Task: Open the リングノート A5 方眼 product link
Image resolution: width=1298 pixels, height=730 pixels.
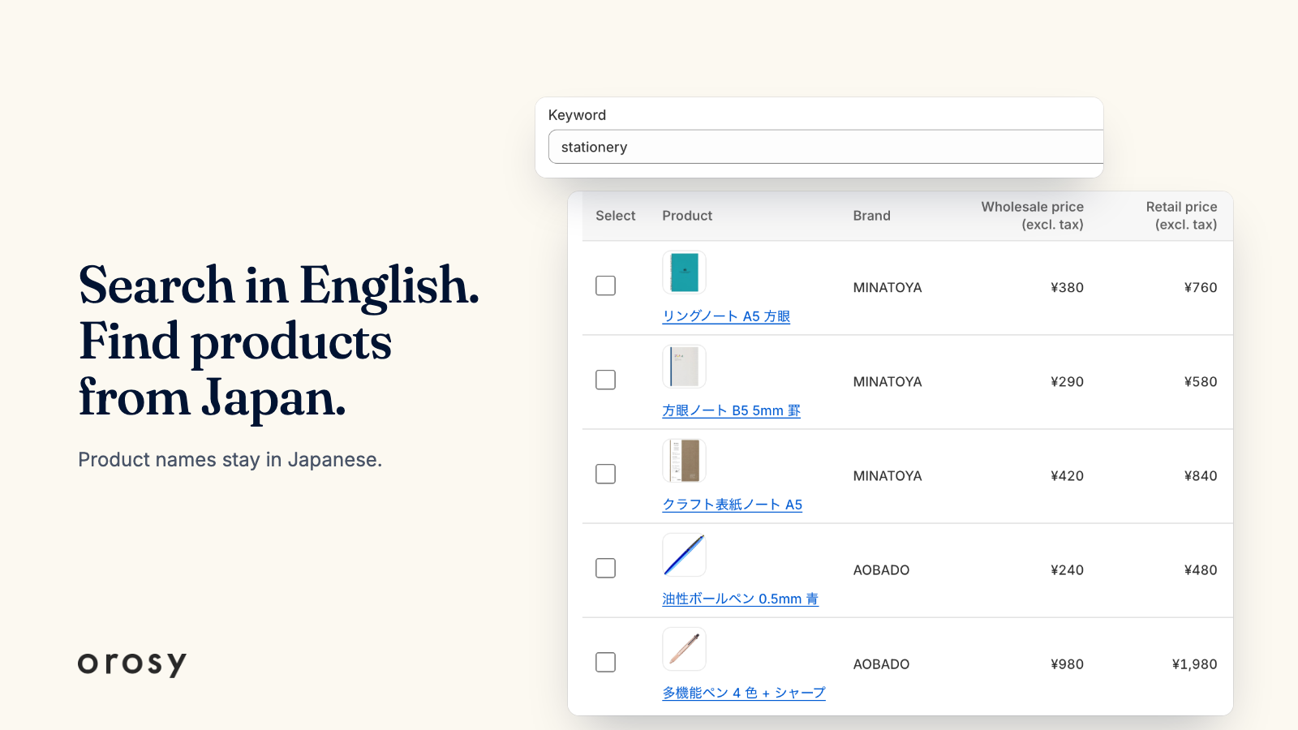Action: 726,316
